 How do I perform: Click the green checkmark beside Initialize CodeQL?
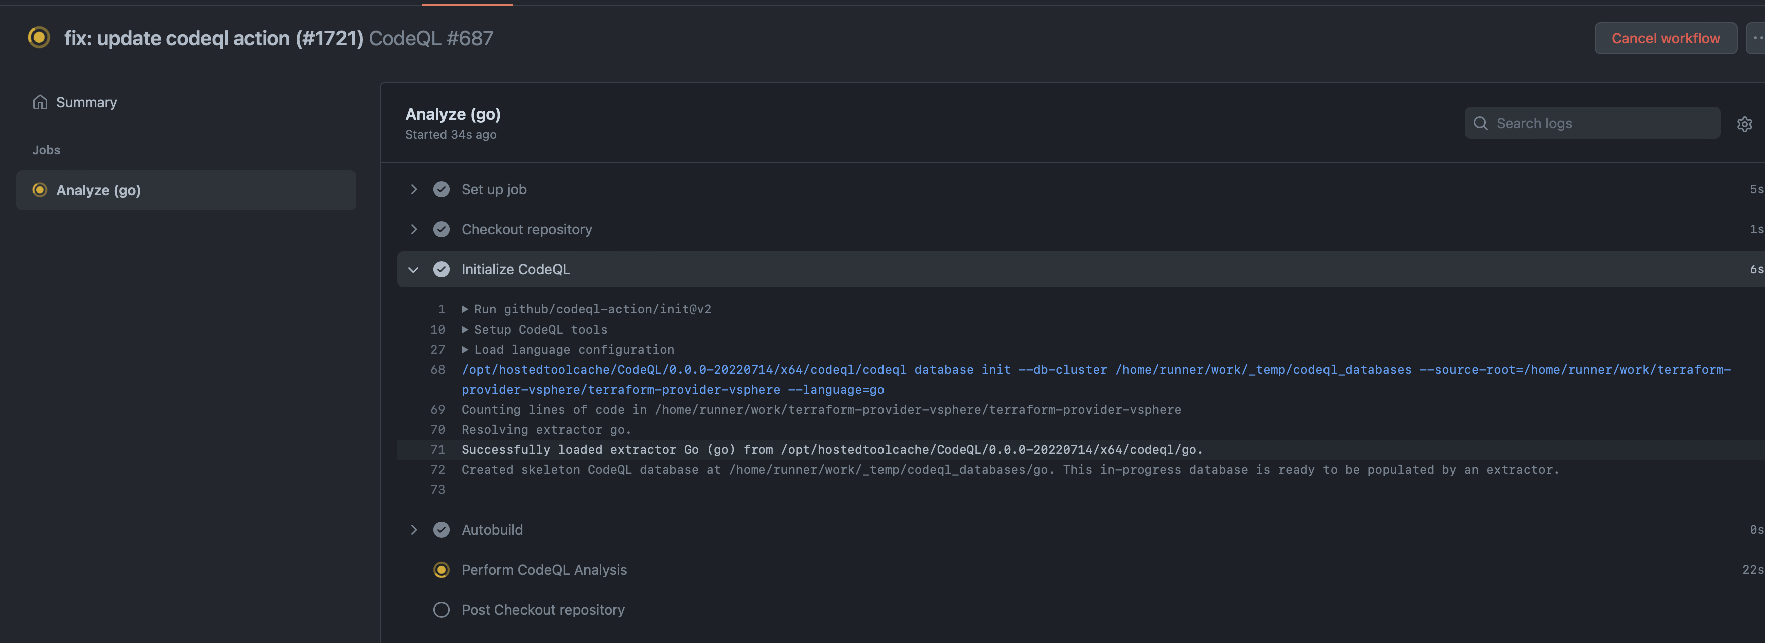pyautogui.click(x=442, y=269)
